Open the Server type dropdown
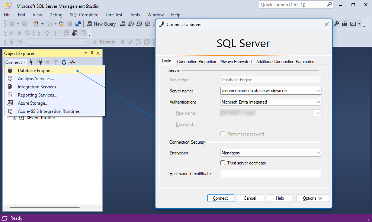Image resolution: width=372 pixels, height=222 pixels. pyautogui.click(x=318, y=80)
